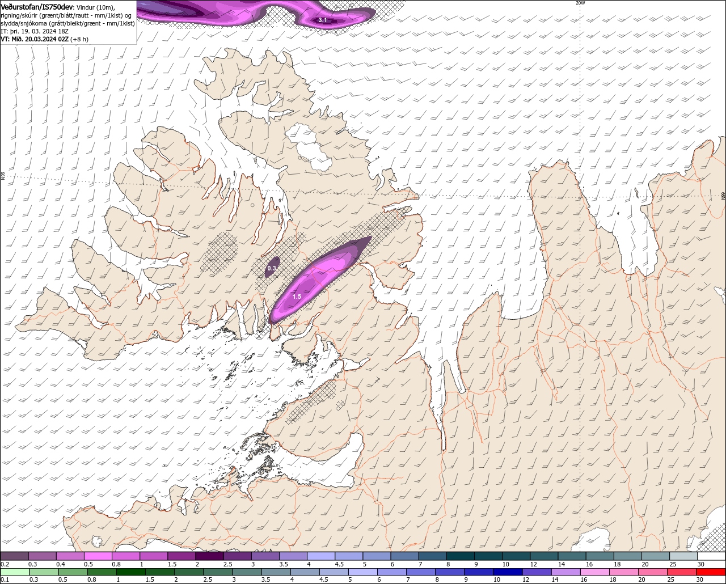Click the darkest green 1 swatch in bottom legend row
This screenshot has height=584, width=726.
[129, 572]
